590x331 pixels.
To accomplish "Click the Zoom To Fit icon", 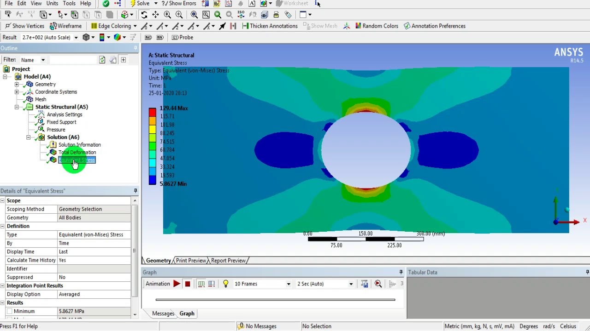I will (x=194, y=15).
